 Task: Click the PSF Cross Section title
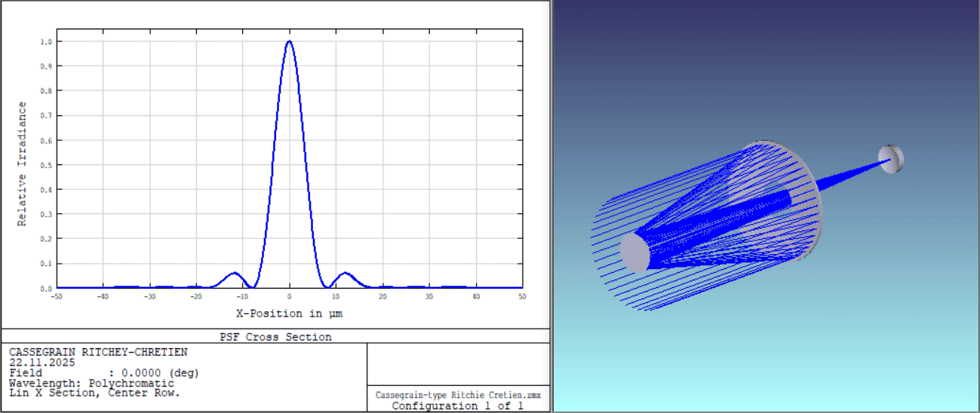pos(275,337)
